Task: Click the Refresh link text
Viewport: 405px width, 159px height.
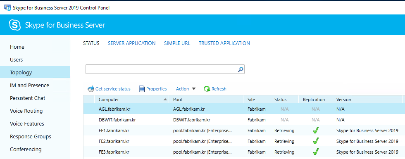Action: tap(219, 89)
